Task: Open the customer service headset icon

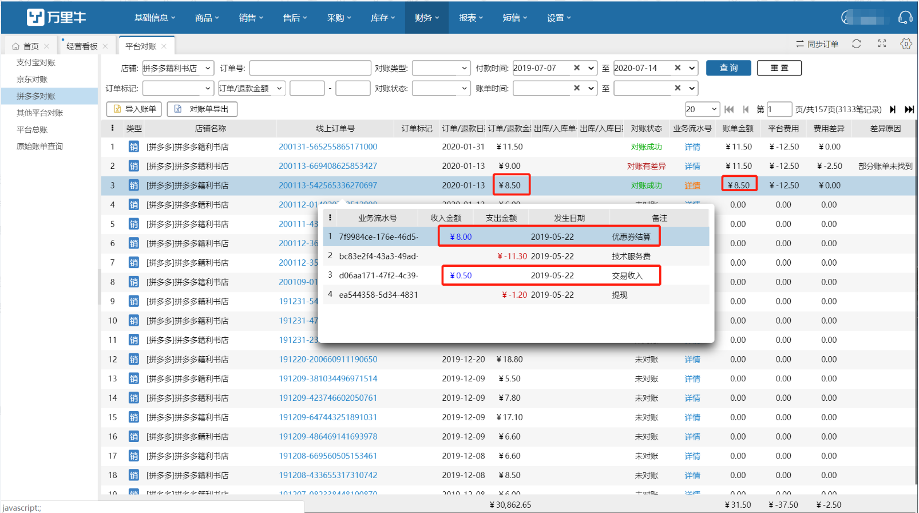Action: [905, 18]
